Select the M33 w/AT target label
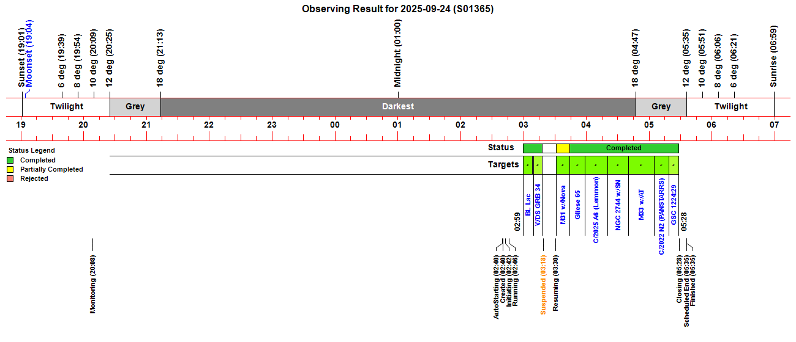The height and width of the screenshot is (342, 796). pos(641,205)
